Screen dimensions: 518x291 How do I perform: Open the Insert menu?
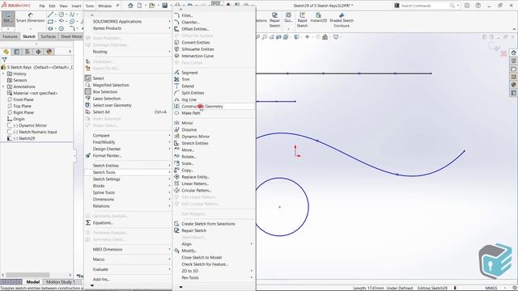click(76, 6)
